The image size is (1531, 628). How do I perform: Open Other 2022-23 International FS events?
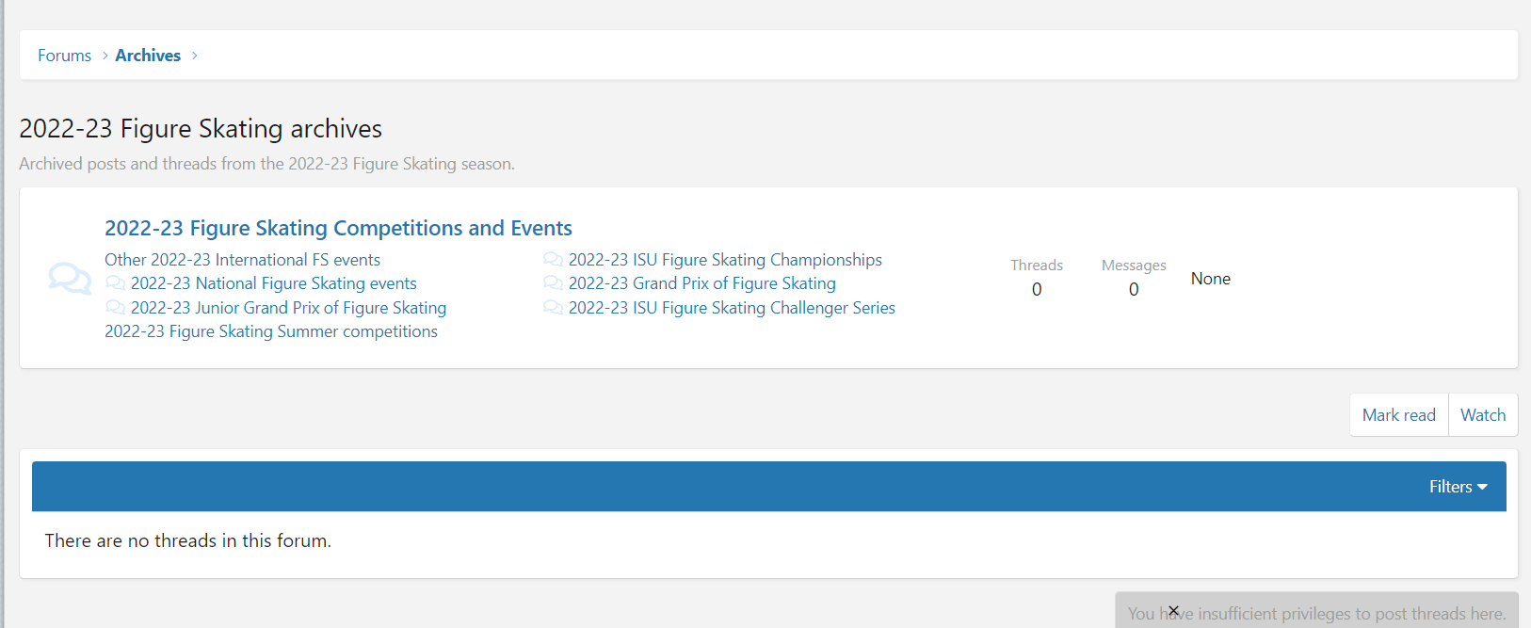242,260
